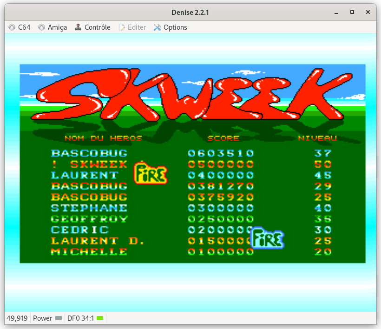The width and height of the screenshot is (381, 329).
Task: Close the Denise 2.2.1 window
Action: click(368, 13)
